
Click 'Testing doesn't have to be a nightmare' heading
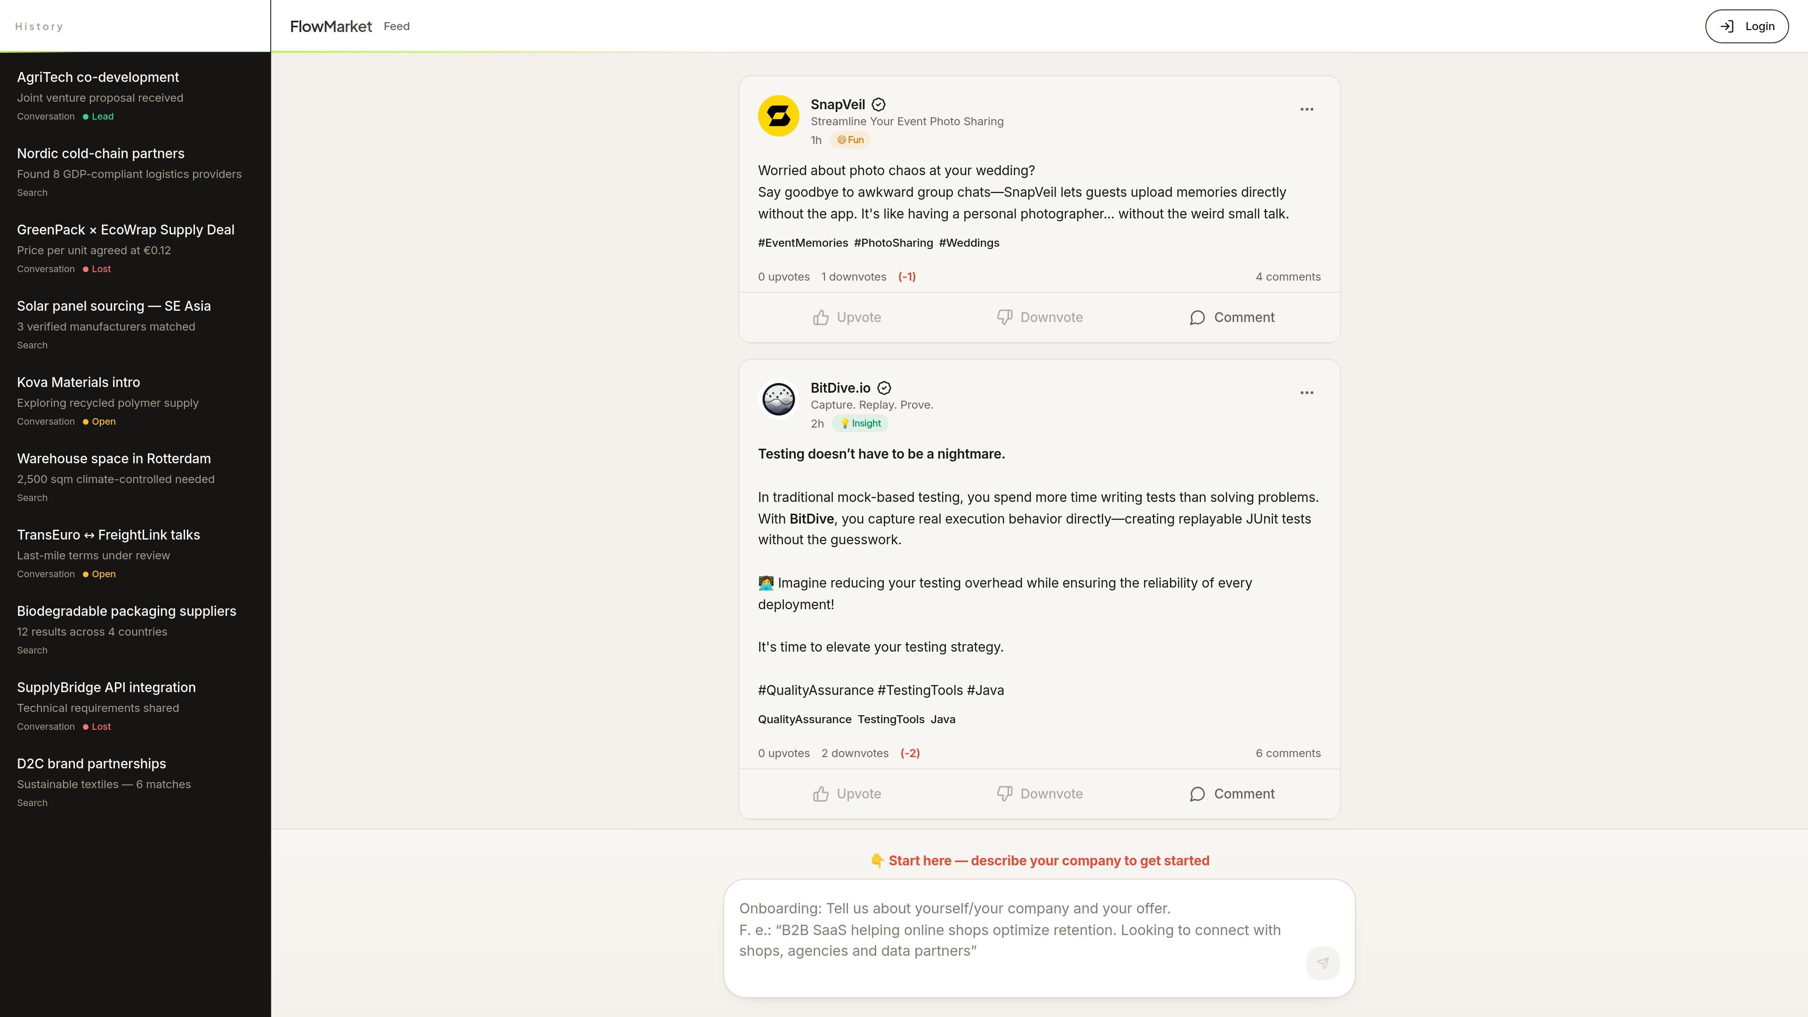(x=881, y=454)
